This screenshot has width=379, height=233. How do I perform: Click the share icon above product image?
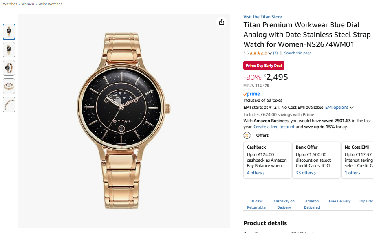[x=222, y=22]
